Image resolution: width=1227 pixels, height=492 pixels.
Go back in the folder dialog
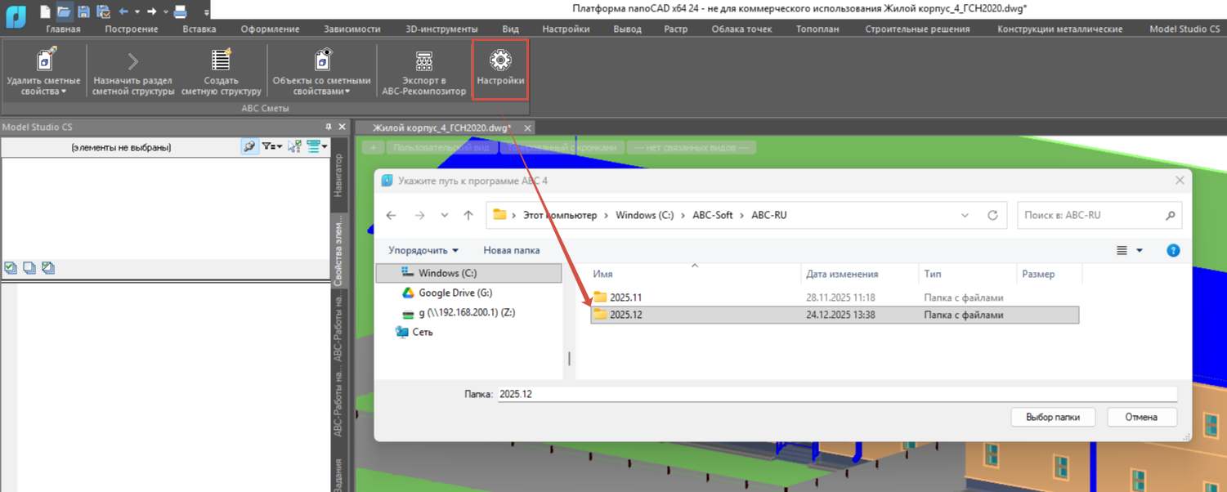pyautogui.click(x=391, y=216)
